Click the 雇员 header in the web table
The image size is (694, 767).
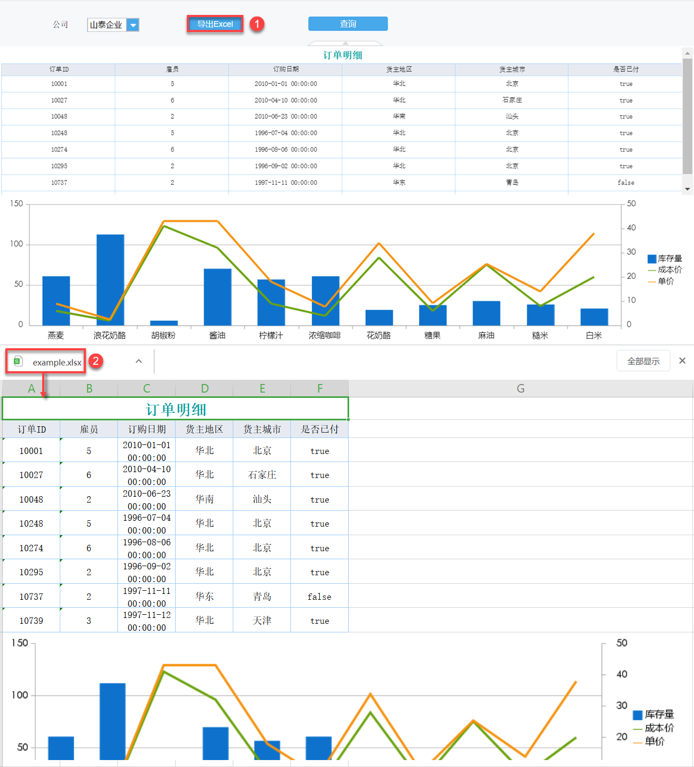tap(172, 69)
